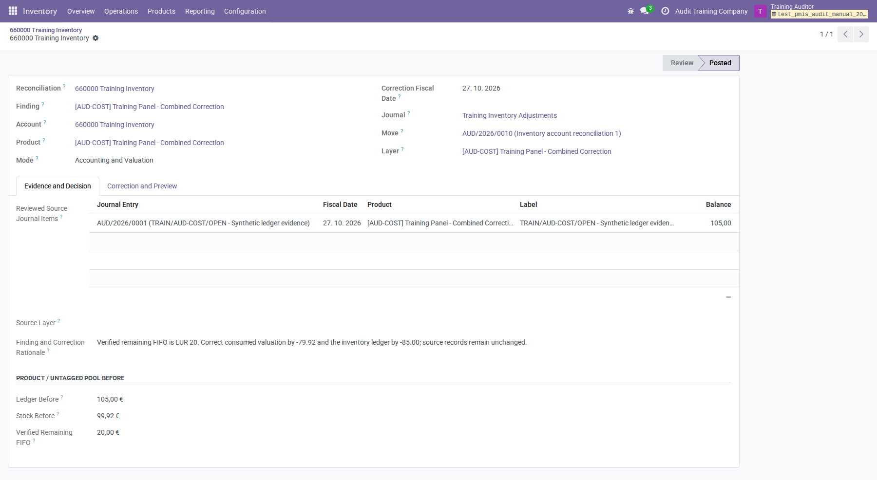Show the Stock Before help tooltip

click(x=58, y=414)
